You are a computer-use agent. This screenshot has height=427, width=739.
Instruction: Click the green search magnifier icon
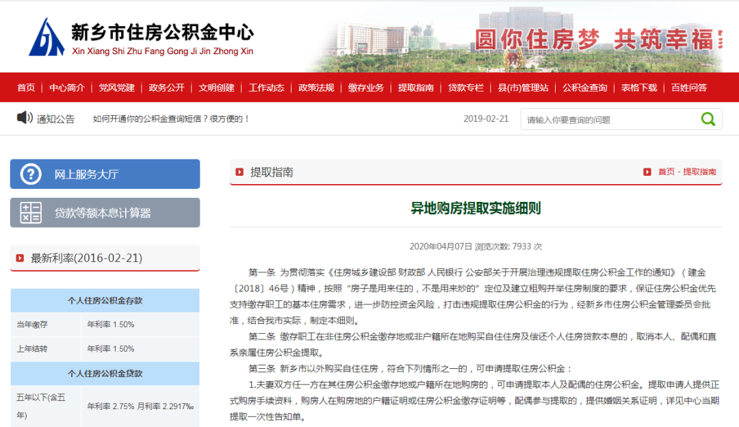point(708,119)
